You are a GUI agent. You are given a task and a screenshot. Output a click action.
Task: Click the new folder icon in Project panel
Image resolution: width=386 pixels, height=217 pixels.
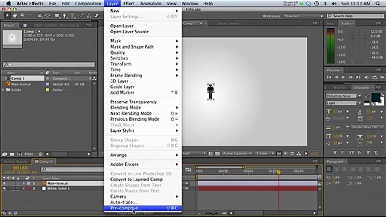click(12, 154)
